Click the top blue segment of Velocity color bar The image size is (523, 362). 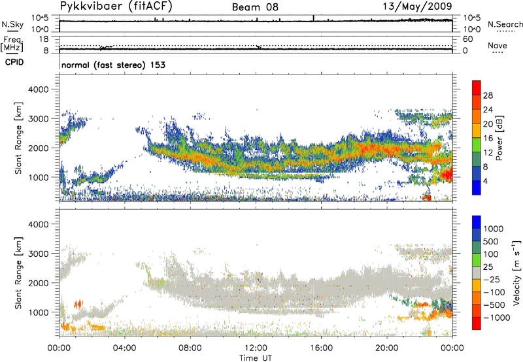pos(477,222)
